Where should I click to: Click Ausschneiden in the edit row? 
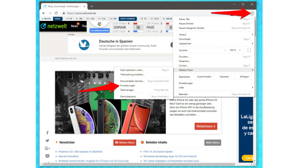[204, 77]
